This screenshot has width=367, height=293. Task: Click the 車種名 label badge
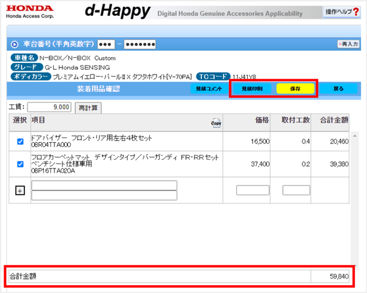coord(24,58)
